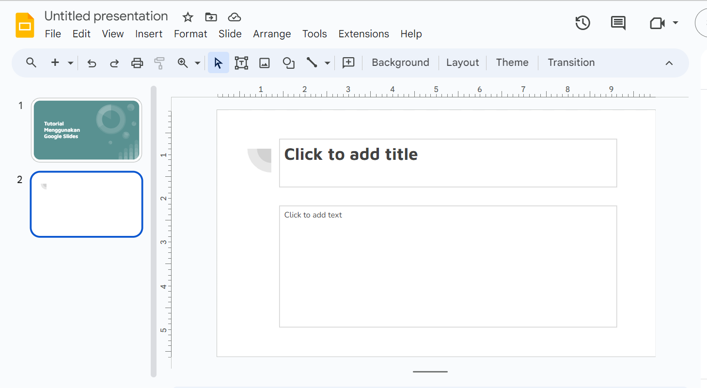The width and height of the screenshot is (707, 388).
Task: Change the Theme
Action: pos(512,62)
